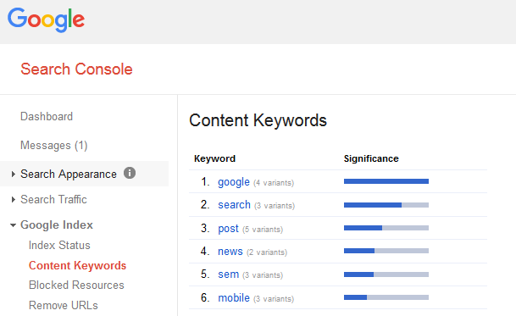Screen dimensions: 516x316
Task: Open the Dashboard page
Action: point(47,117)
